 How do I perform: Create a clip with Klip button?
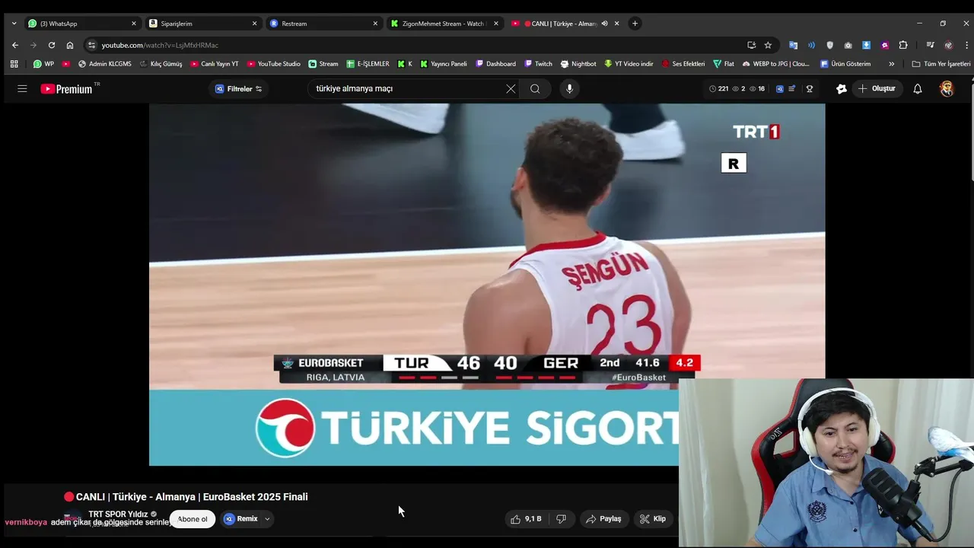653,519
